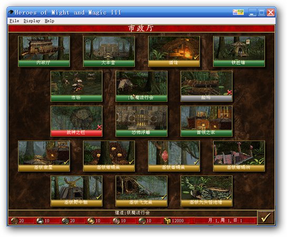Screen dimensions: 287x237
Task: Select the red-labeled 战神之栏 building
Action: click(x=76, y=121)
